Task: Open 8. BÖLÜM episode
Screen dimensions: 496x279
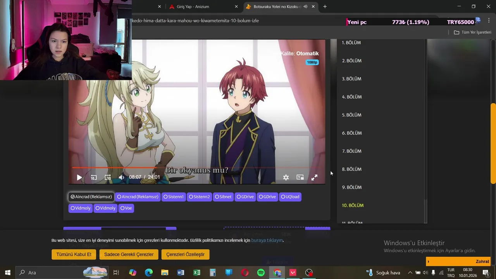Action: point(352,169)
